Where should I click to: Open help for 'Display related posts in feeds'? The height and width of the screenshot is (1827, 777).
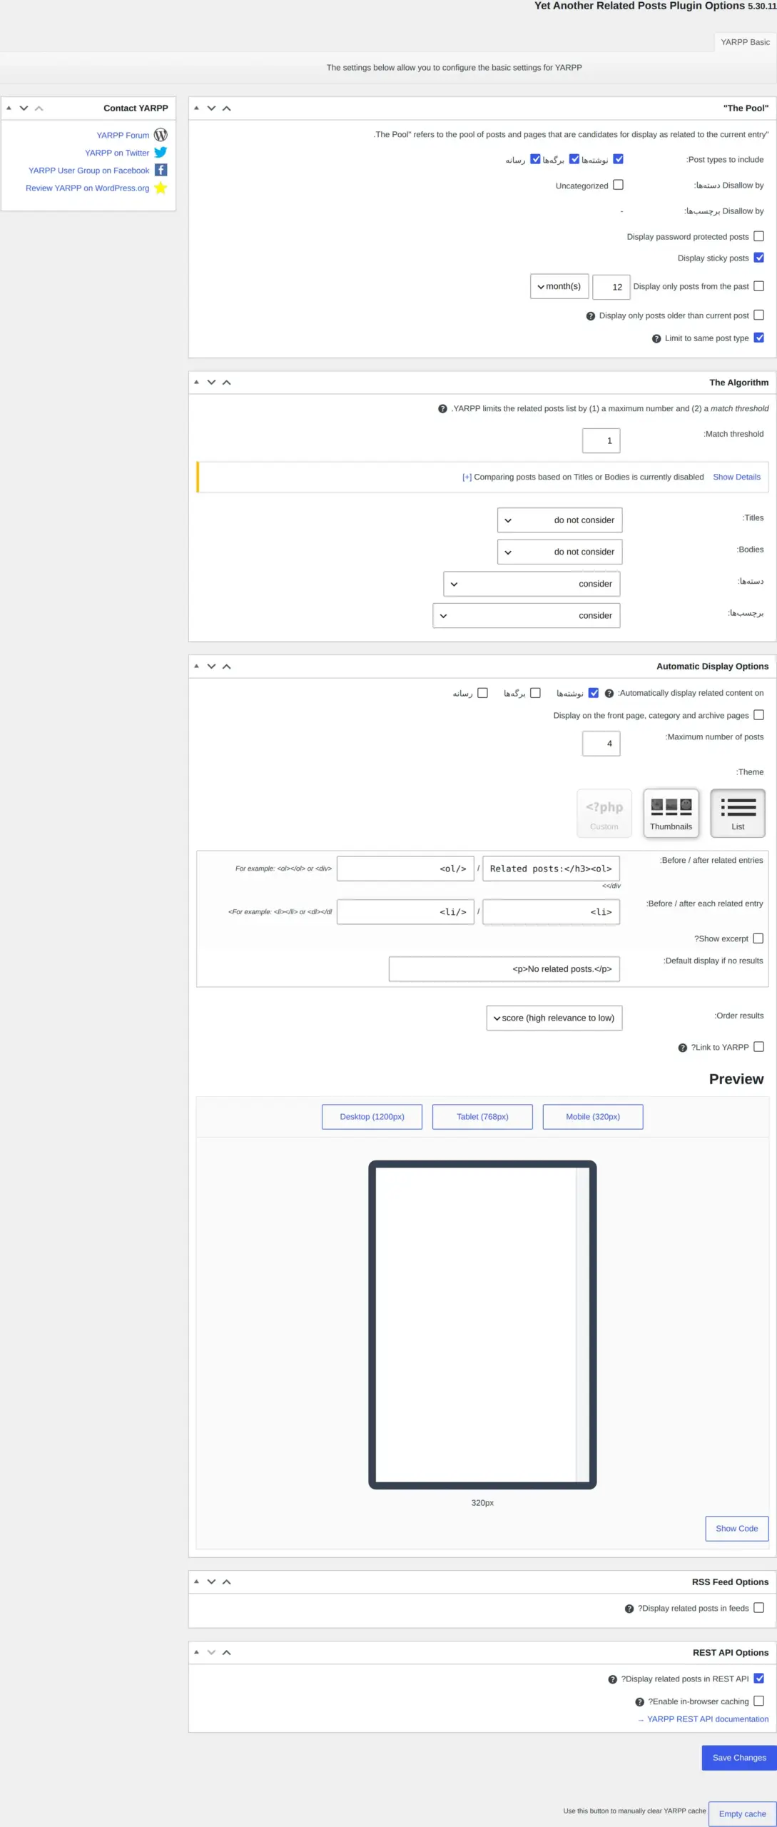629,1609
